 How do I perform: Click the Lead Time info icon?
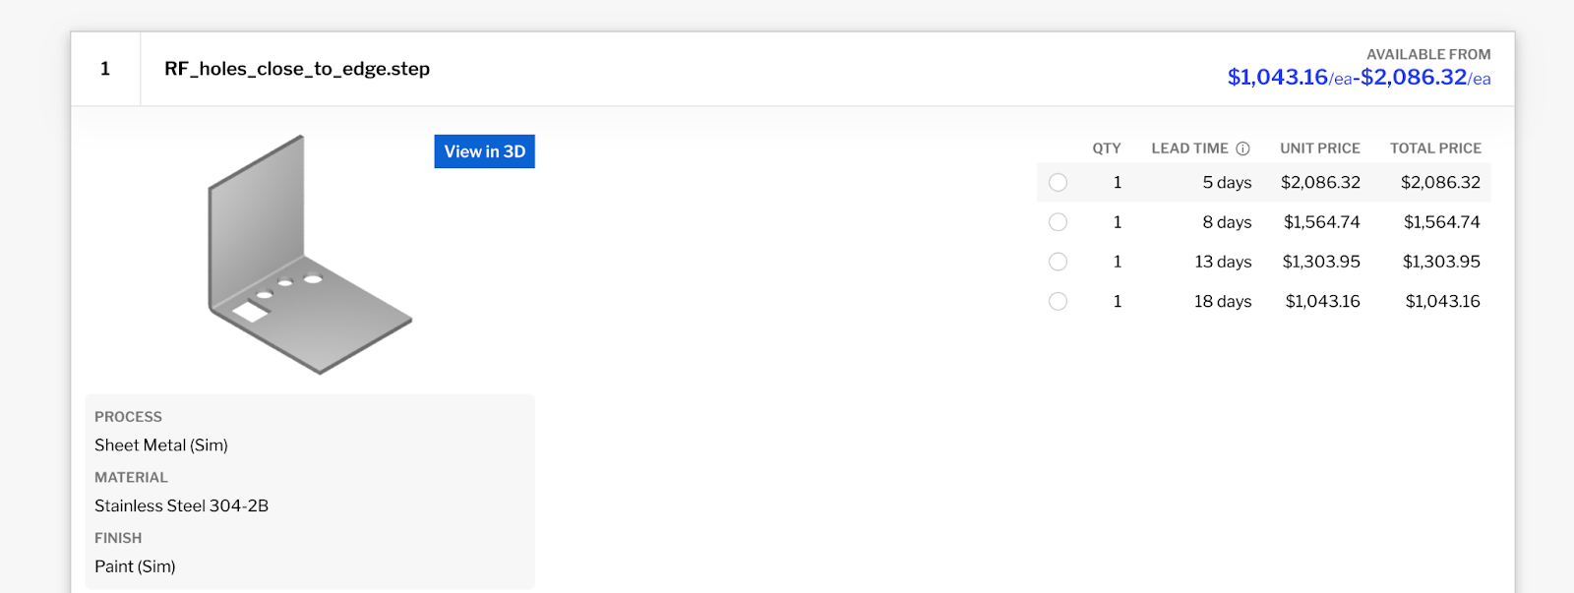point(1242,148)
